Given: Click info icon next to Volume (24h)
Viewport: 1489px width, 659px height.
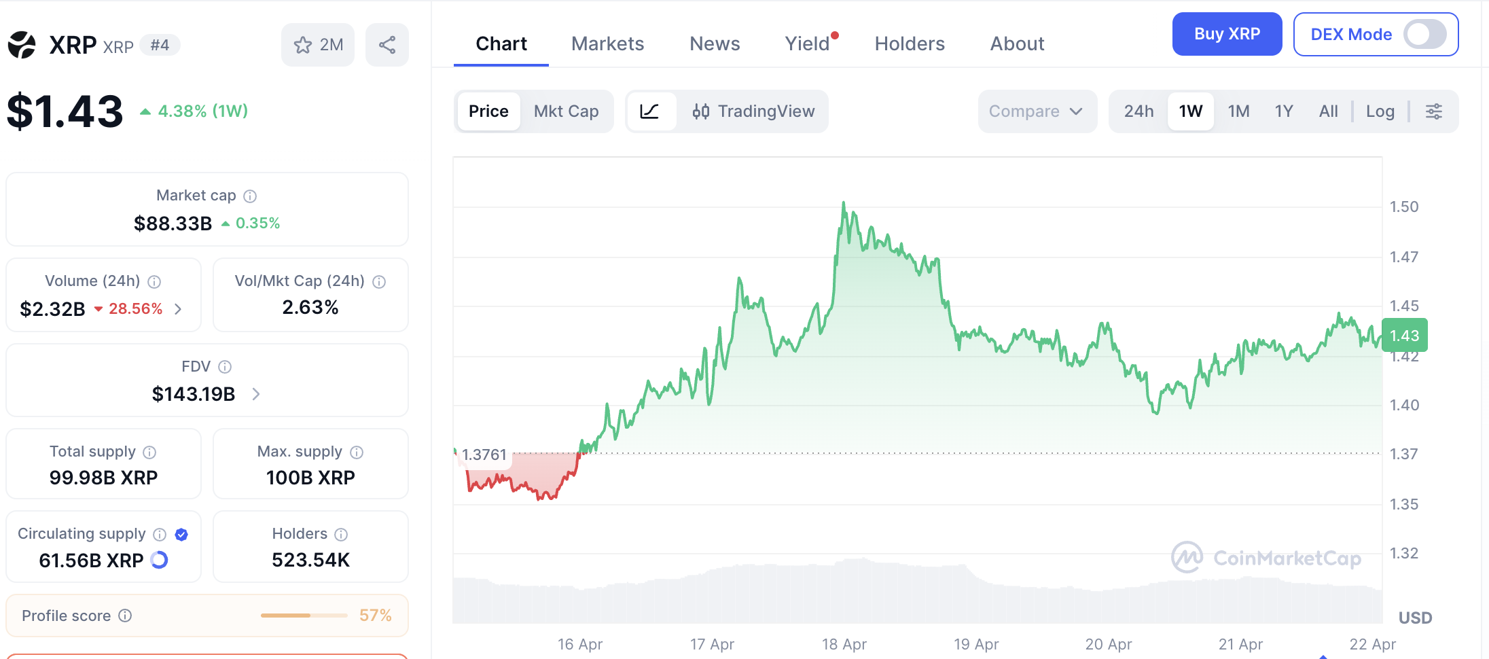Looking at the screenshot, I should (154, 282).
